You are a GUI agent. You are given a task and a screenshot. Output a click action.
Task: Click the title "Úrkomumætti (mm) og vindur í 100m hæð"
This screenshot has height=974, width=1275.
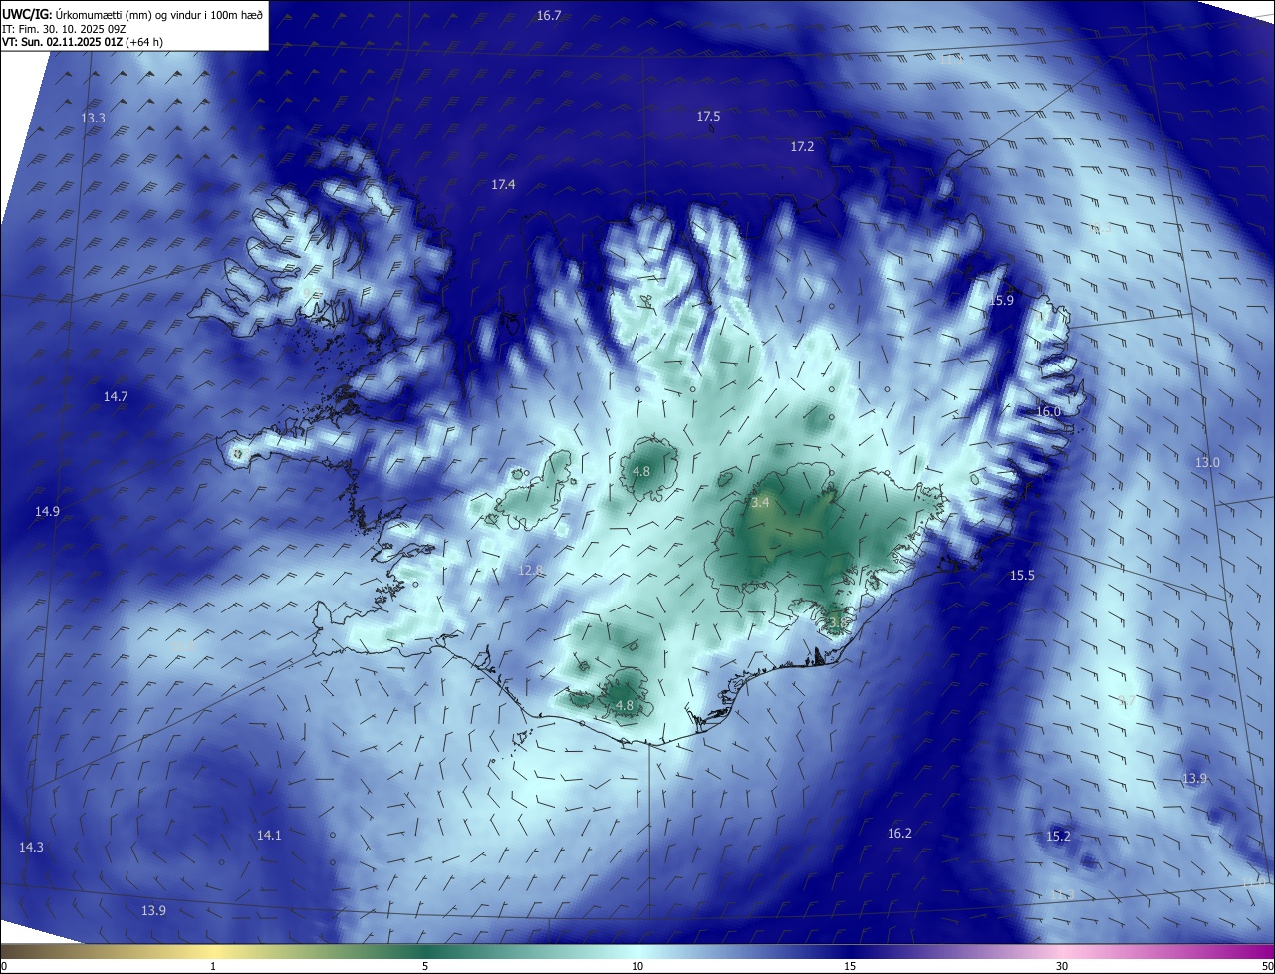[158, 14]
